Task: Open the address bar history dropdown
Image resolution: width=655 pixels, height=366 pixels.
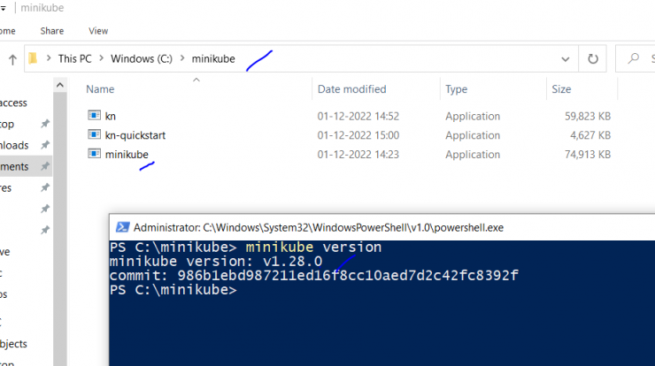Action: click(566, 59)
